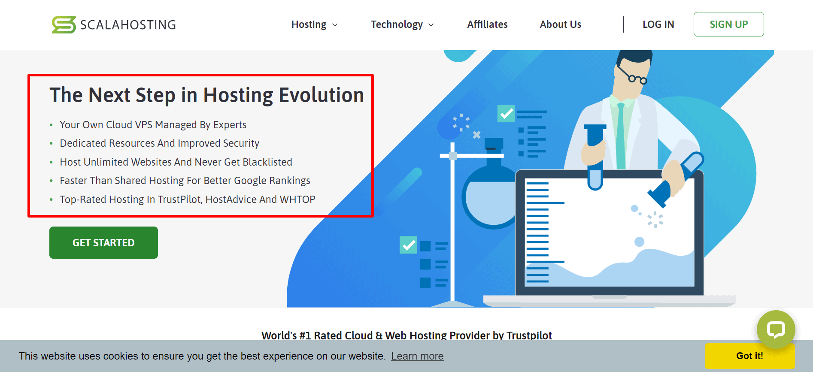Open the Technology menu item
Screen dimensions: 813x372
tap(397, 24)
